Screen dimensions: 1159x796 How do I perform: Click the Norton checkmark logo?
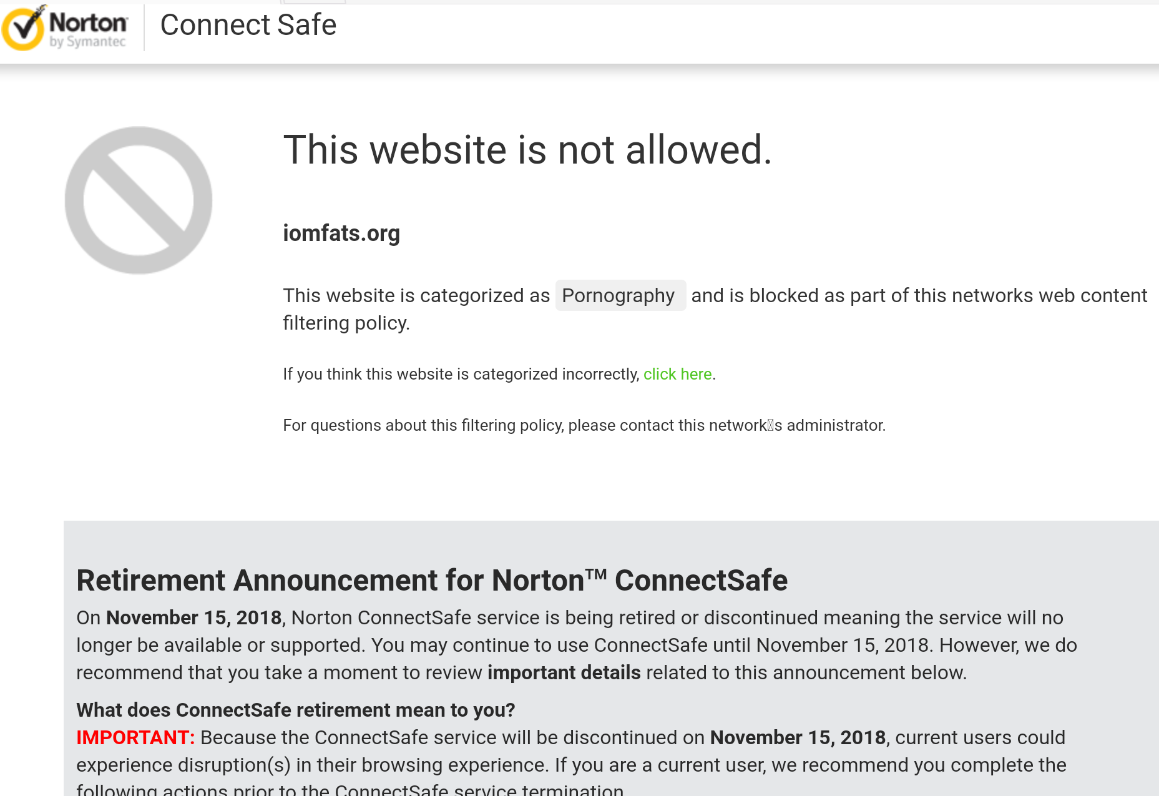(x=23, y=29)
